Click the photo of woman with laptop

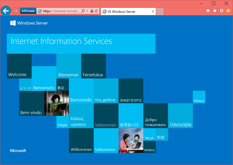(x=56, y=103)
